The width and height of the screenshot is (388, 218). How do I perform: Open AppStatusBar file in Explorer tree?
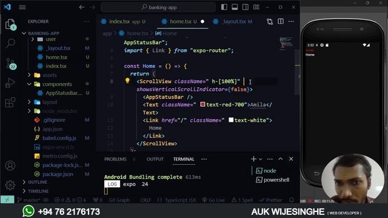(x=64, y=93)
